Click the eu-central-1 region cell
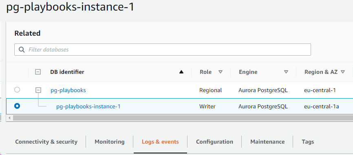 [320, 90]
